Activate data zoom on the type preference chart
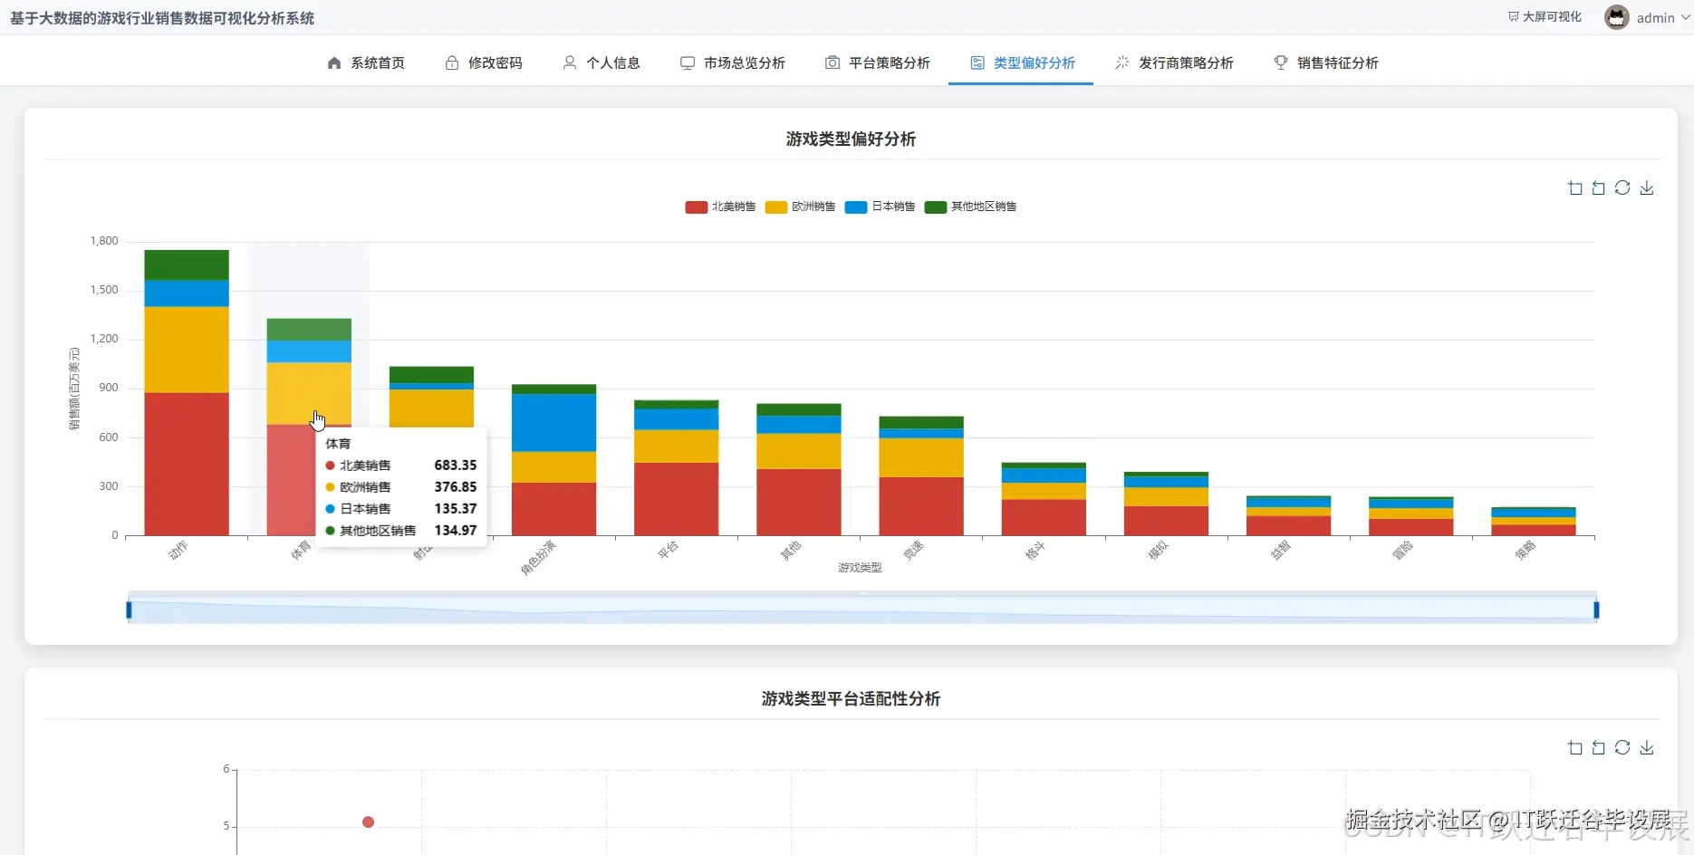 coord(1574,187)
